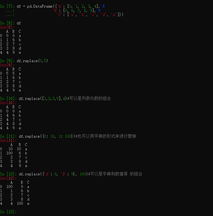Screen dimensions: 213x216
Task: Click the comment '#可以是字典和数值等 的组合'
Action: 115,174
